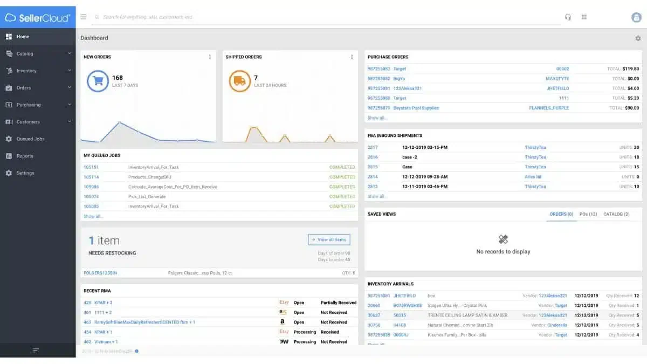Open Aries ltd shipment link
The image size is (647, 364).
tap(533, 176)
